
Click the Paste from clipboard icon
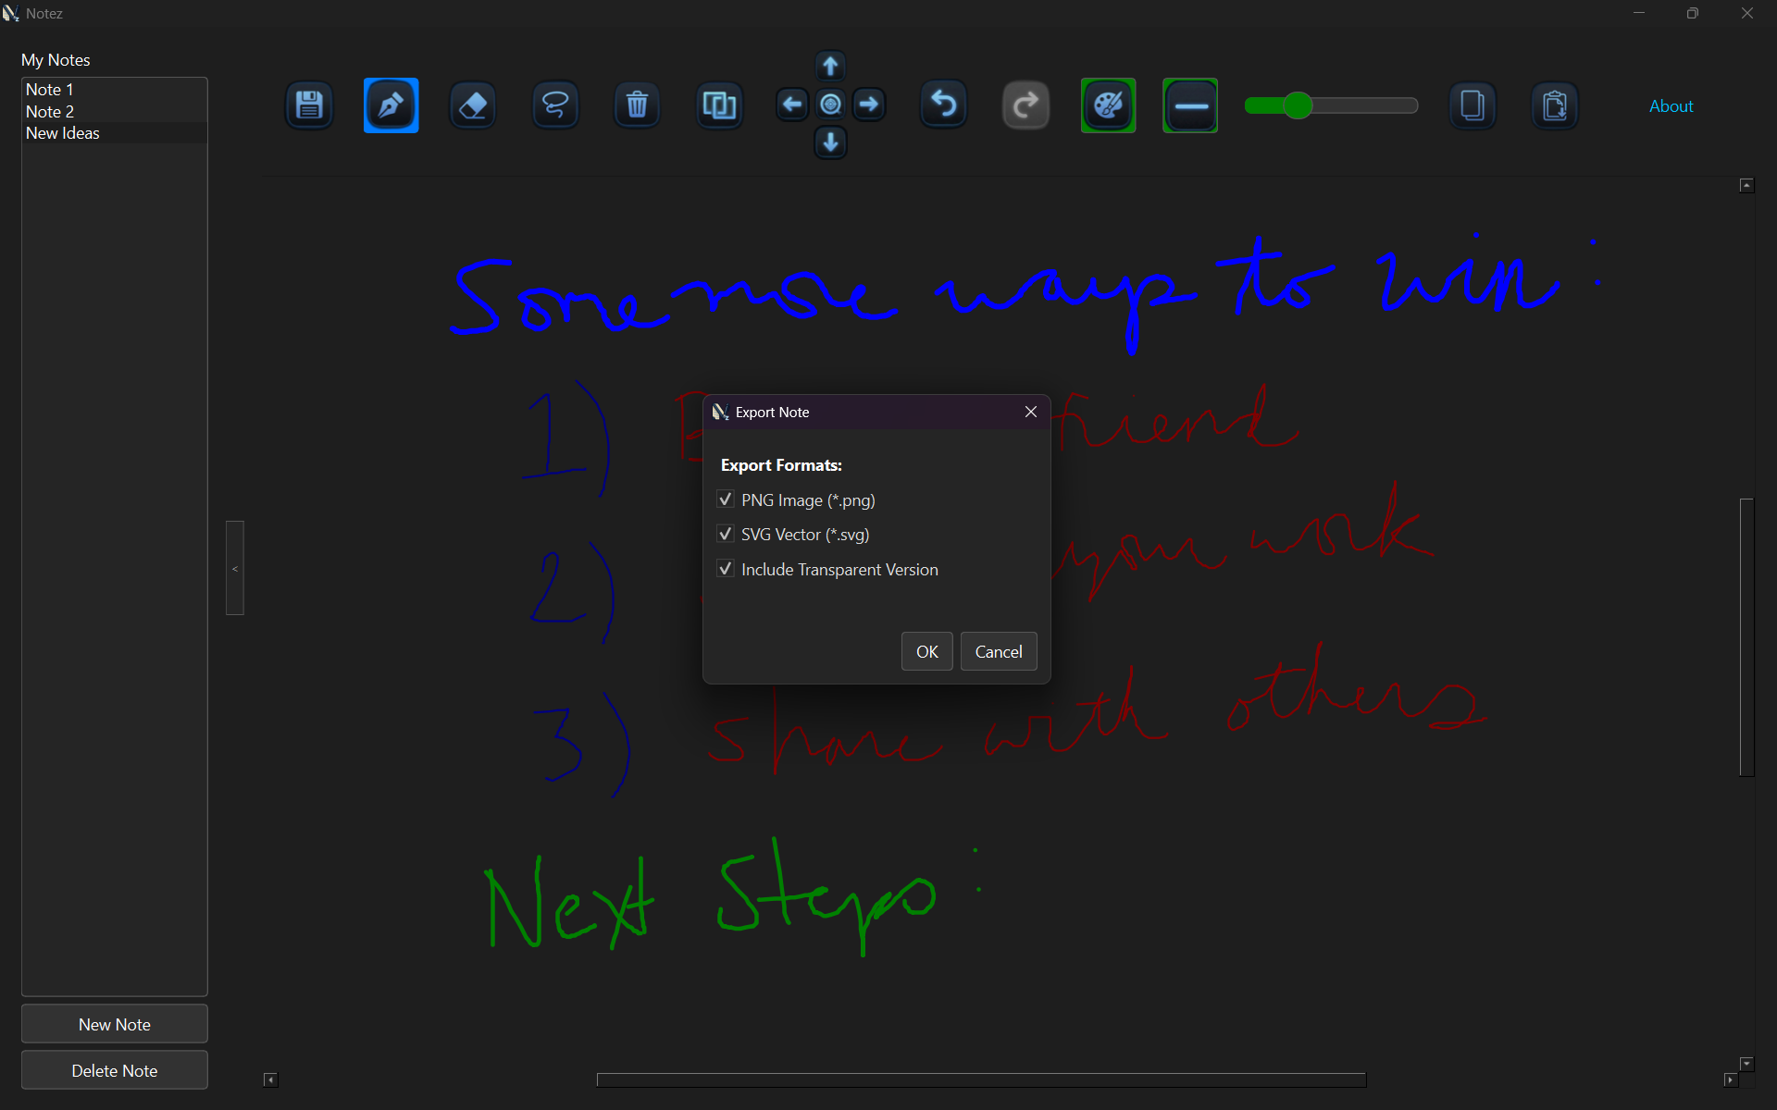(x=1555, y=105)
